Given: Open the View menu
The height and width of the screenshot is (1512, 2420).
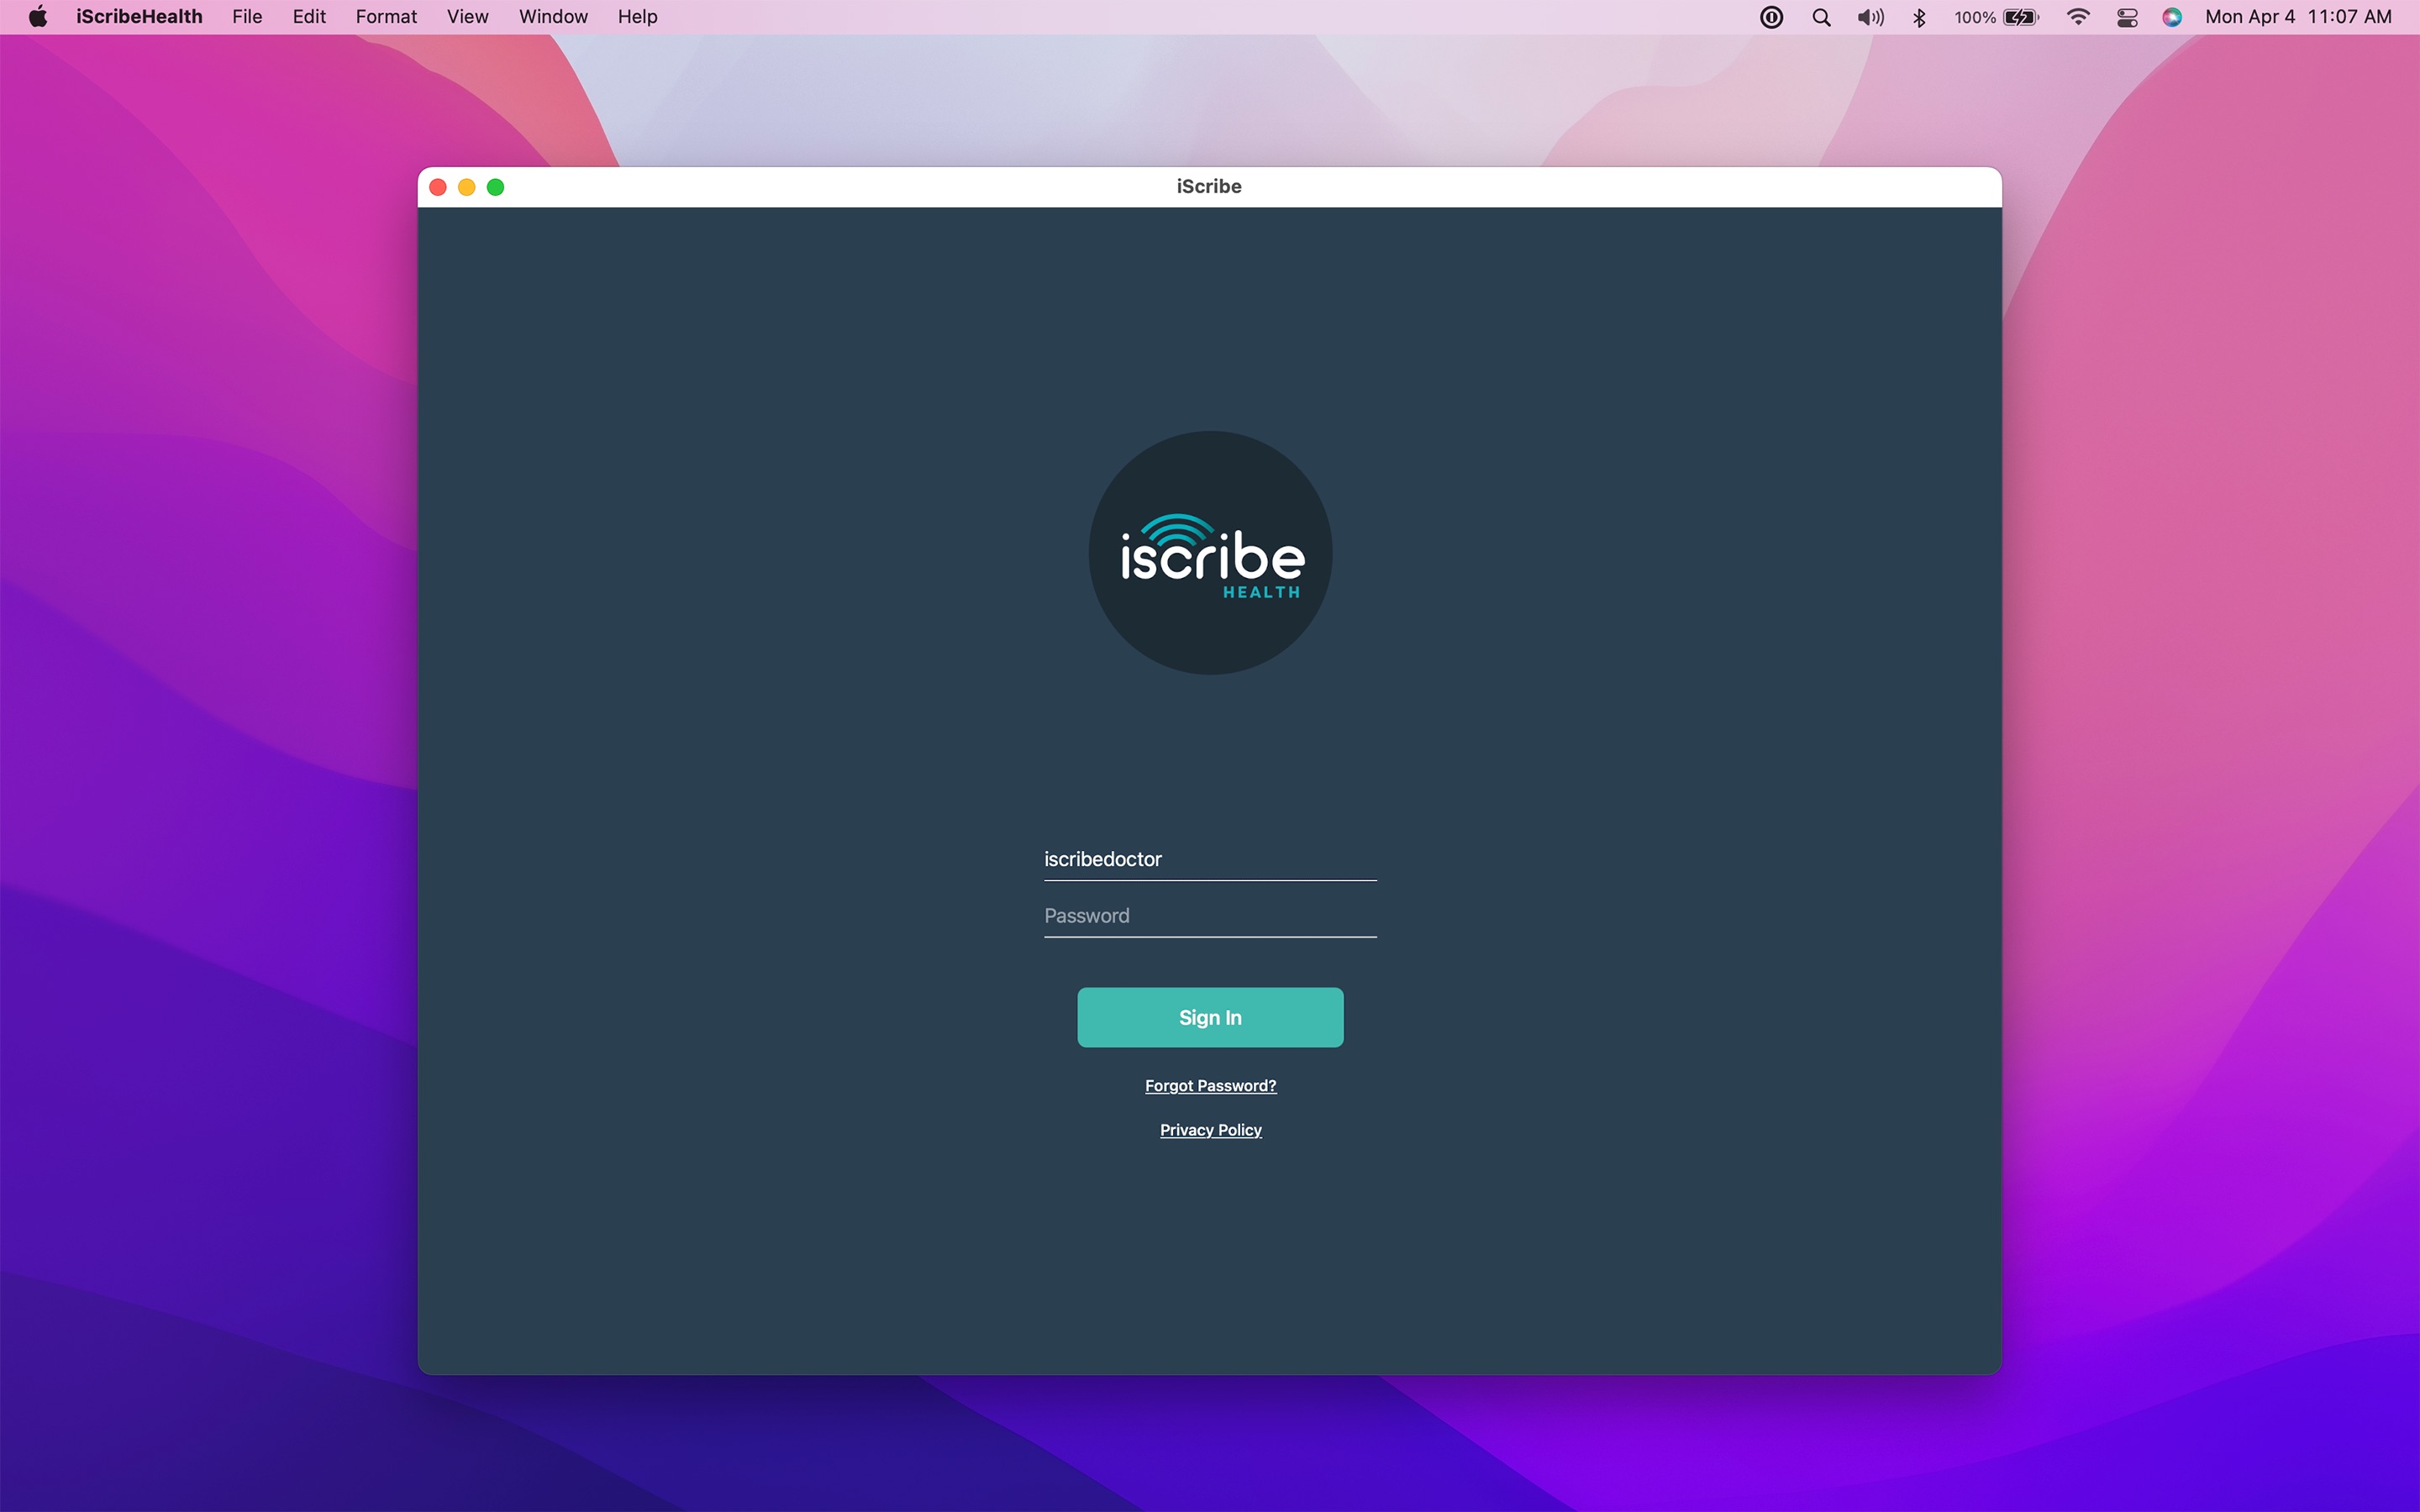Looking at the screenshot, I should point(467,17).
